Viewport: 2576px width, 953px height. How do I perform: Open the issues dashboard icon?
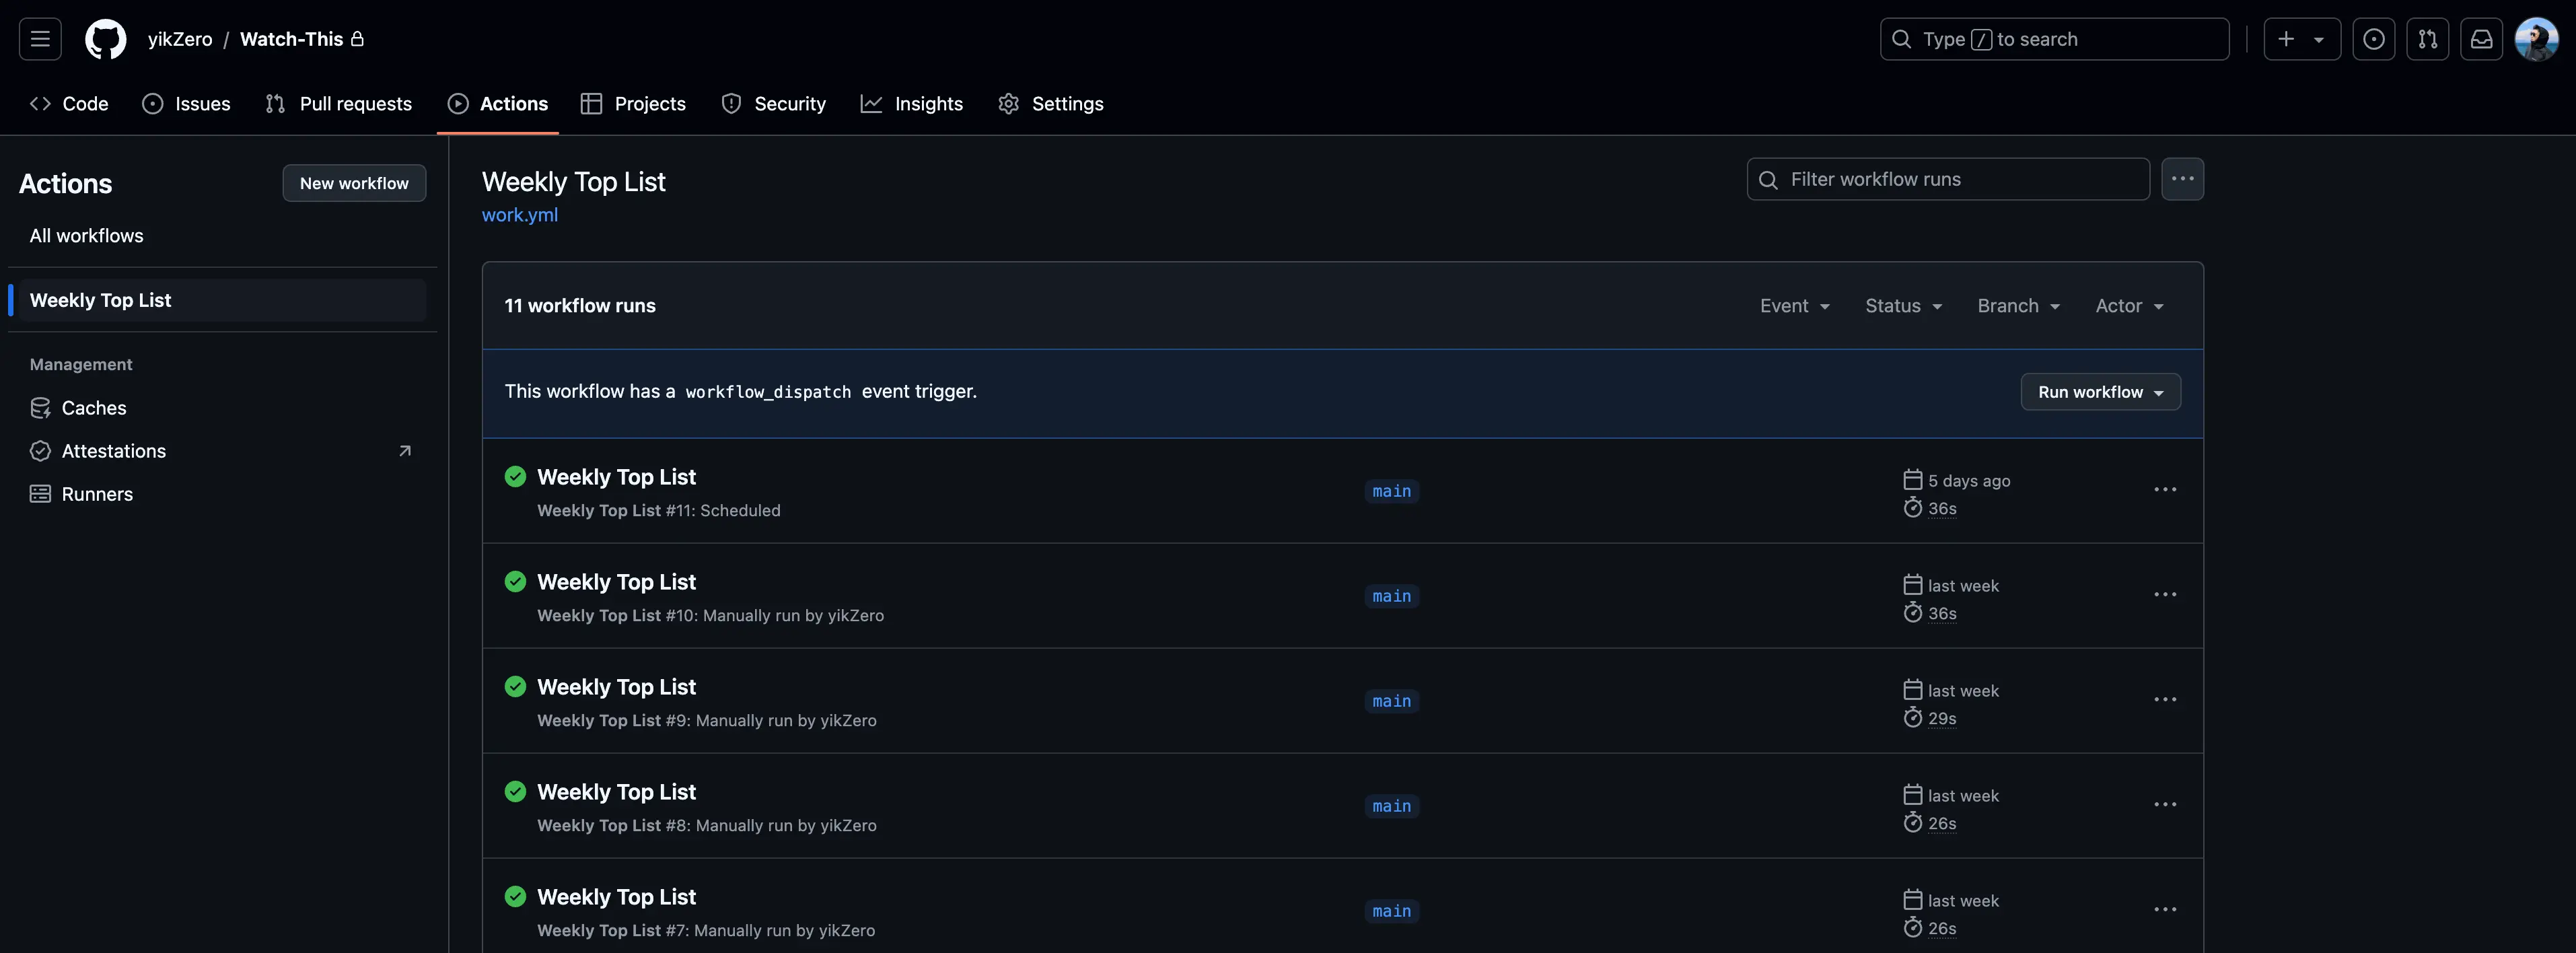click(2374, 39)
